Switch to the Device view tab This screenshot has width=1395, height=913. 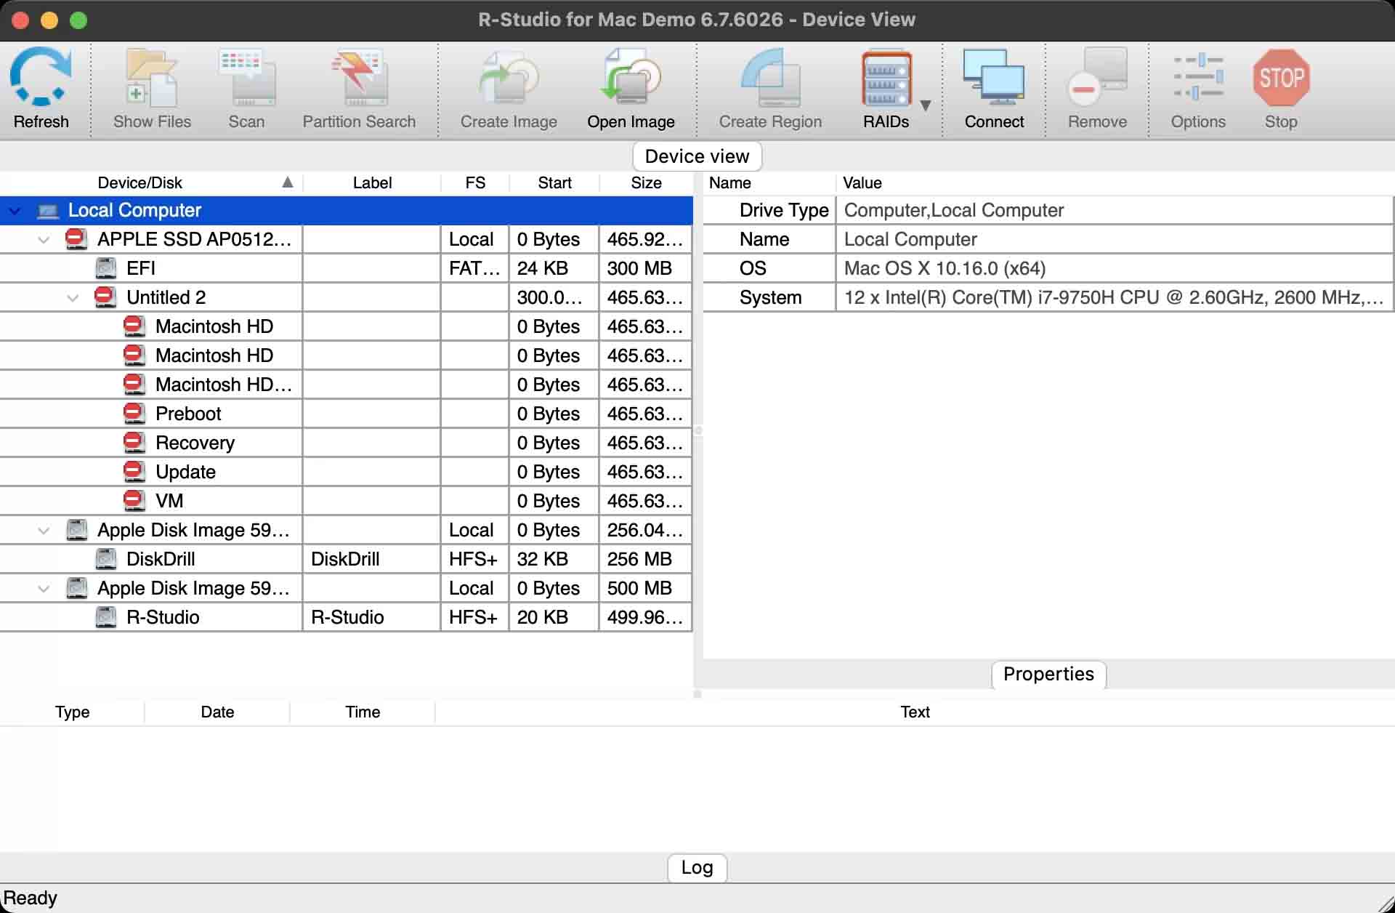[x=697, y=156]
